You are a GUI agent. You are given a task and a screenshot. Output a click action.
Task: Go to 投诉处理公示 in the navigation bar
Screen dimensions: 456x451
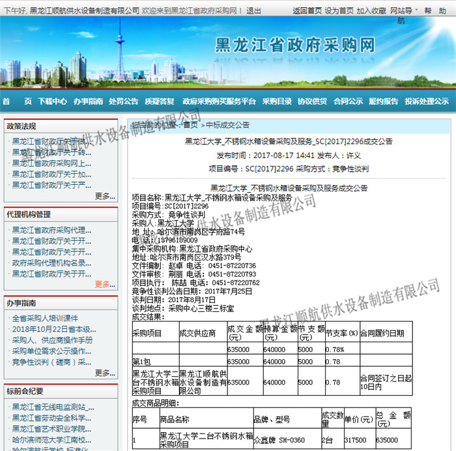click(427, 102)
